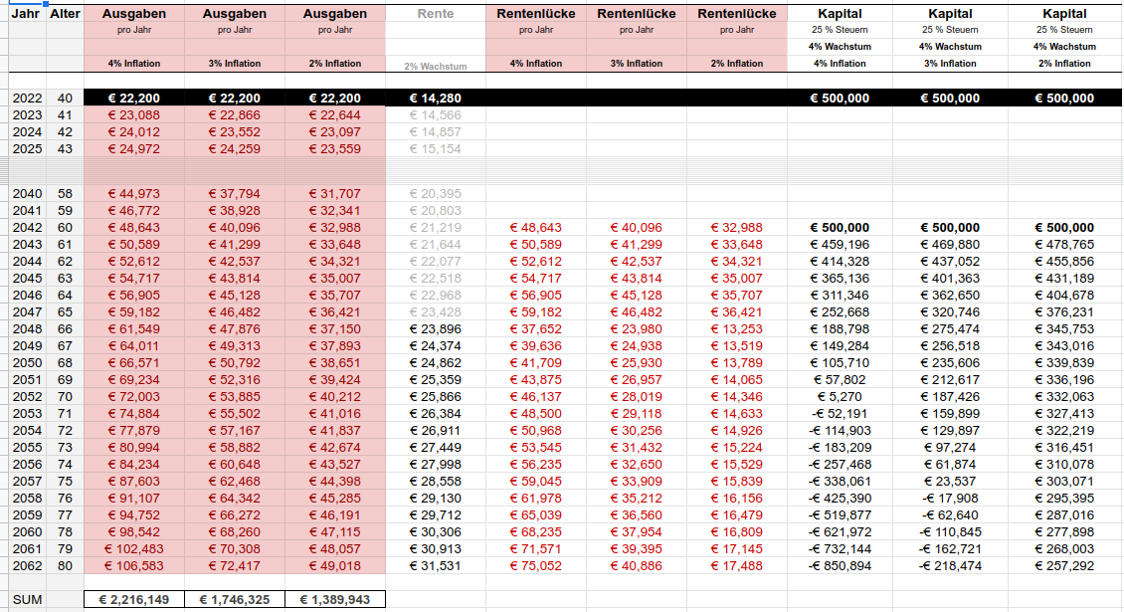Click the € 17,488 Rentenlücke cell
This screenshot has width=1124, height=612.
coord(736,566)
